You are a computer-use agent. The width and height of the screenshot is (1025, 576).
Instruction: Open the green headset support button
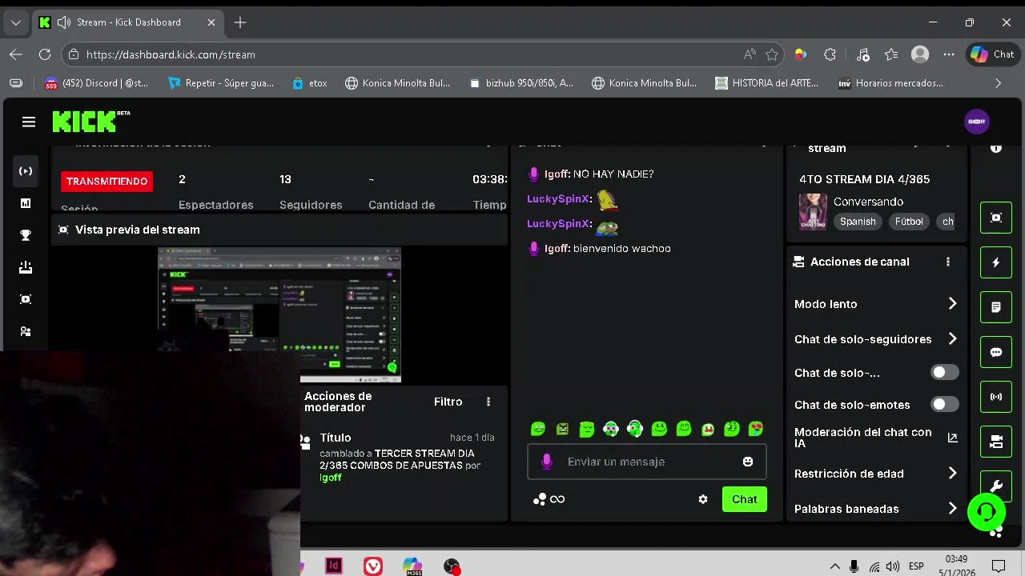coord(986,512)
